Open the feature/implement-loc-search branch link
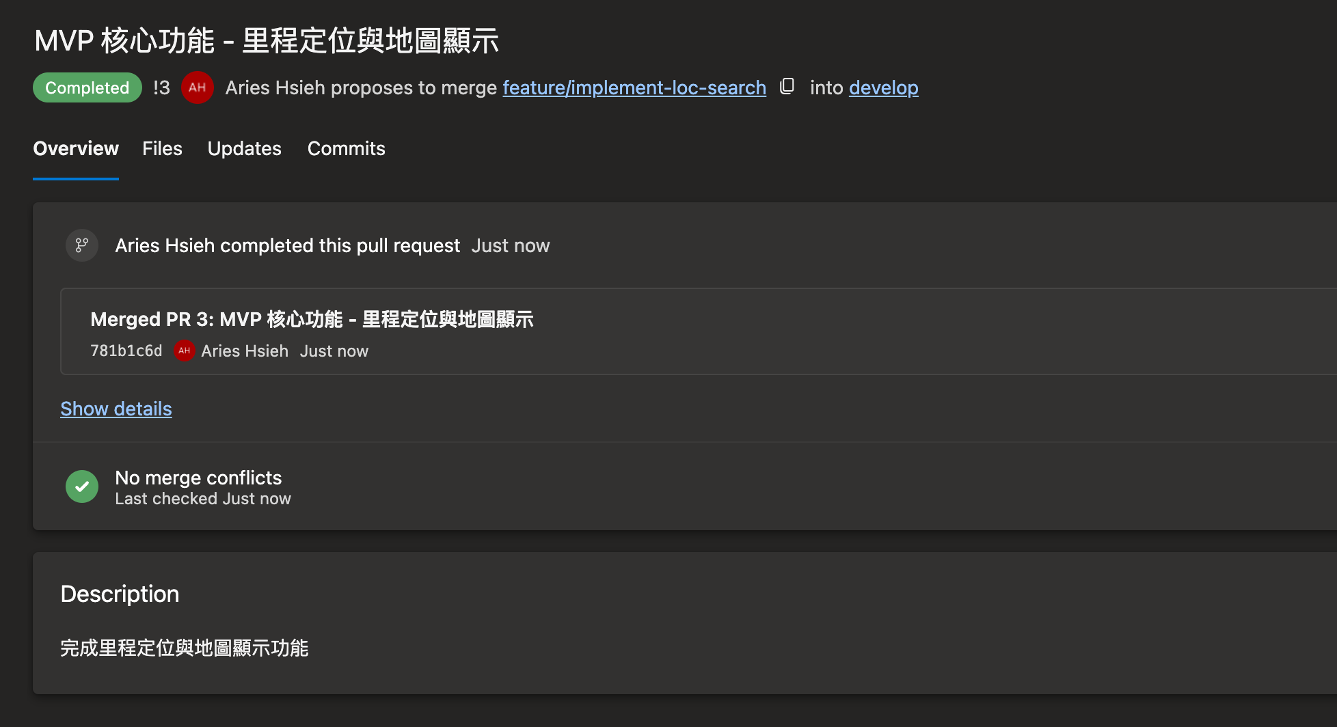The width and height of the screenshot is (1337, 727). [x=634, y=87]
